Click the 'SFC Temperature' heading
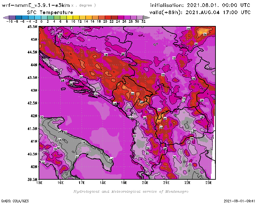Screen dimensions: 262x203 click(x=50, y=12)
